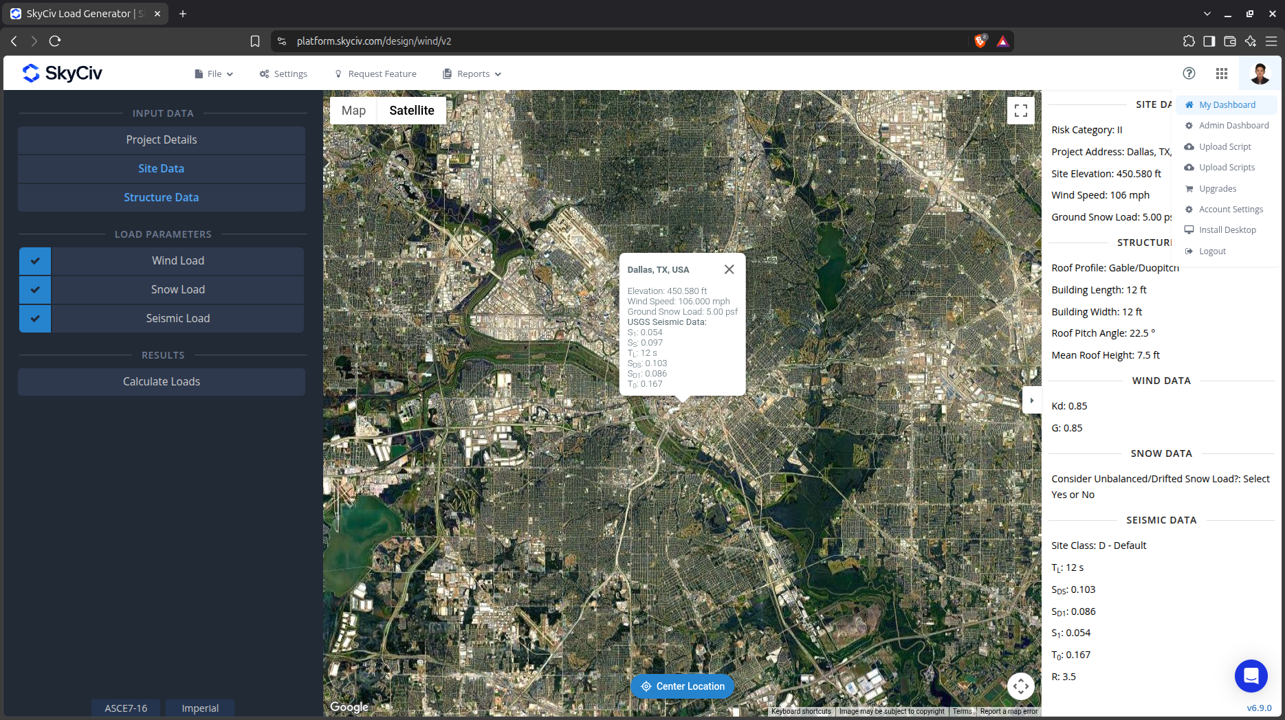The height and width of the screenshot is (720, 1285).
Task: Uncheck the Seismic Load checkbox
Action: pyautogui.click(x=35, y=319)
